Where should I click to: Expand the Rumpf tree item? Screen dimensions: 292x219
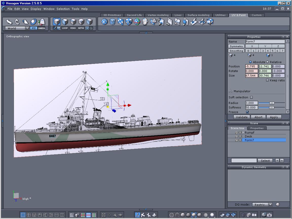(x=243, y=133)
